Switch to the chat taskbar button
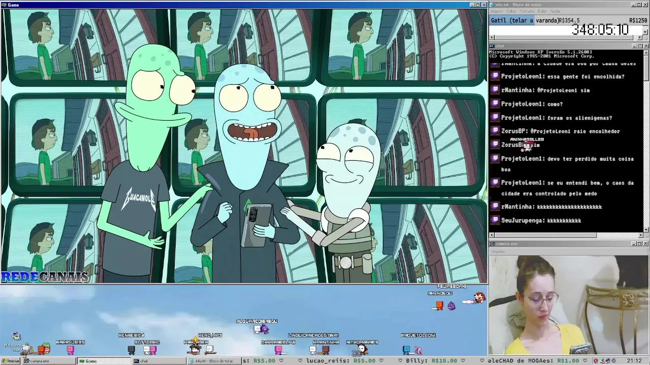 point(158,361)
